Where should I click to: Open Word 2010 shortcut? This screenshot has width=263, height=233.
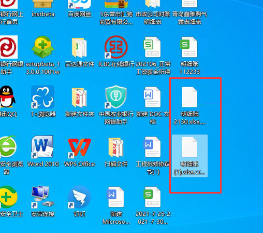[42, 147]
